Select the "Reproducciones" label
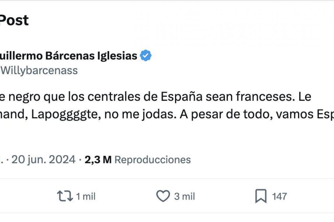 (153, 160)
